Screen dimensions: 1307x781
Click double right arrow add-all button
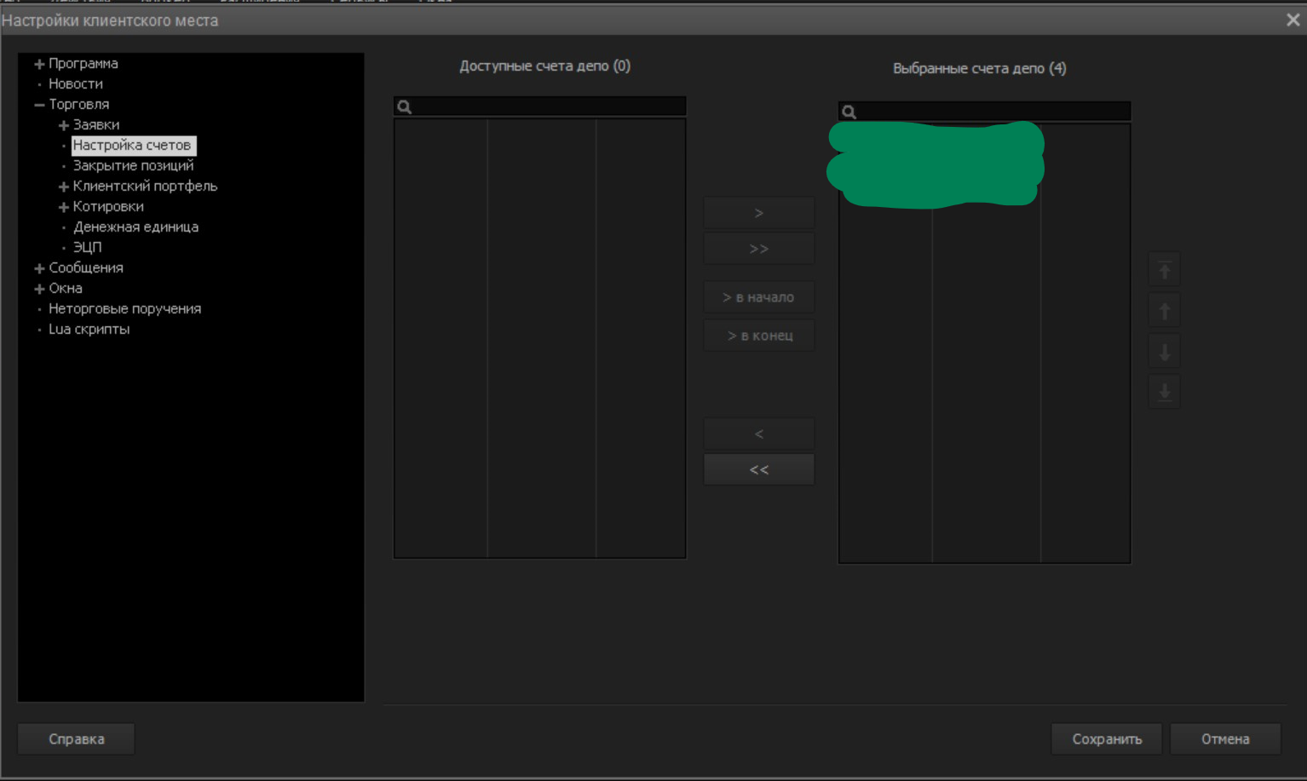tap(758, 249)
